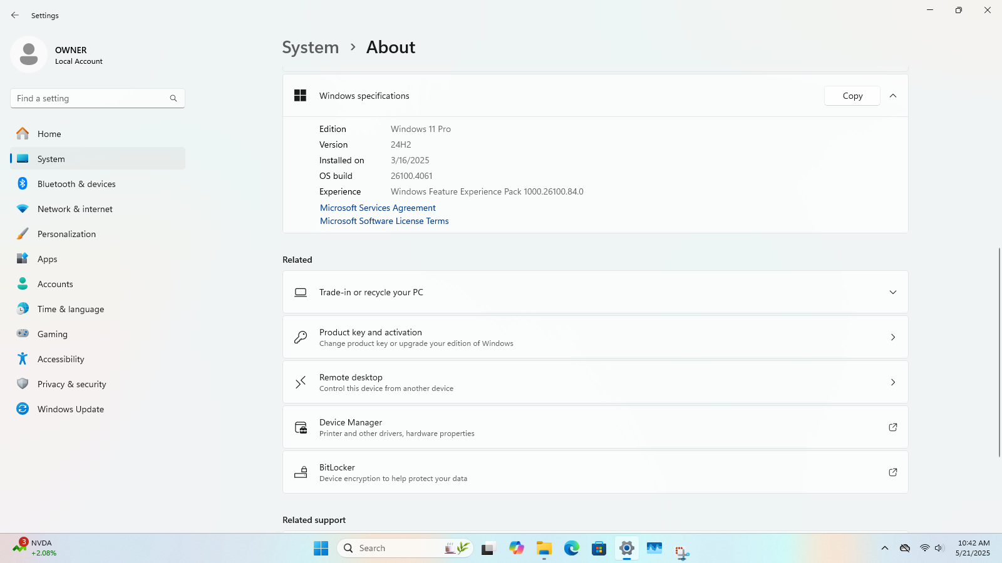Open the Task View taskbar icon

(x=488, y=549)
